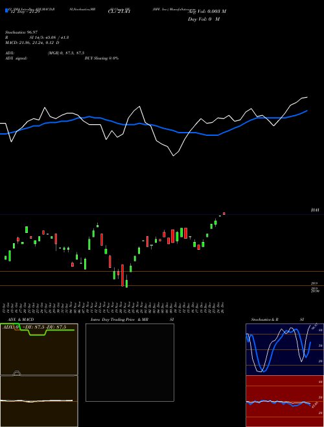This screenshot has width=324, height=427.
Task: Click the end of the blue SMA line
Action: 307,111
